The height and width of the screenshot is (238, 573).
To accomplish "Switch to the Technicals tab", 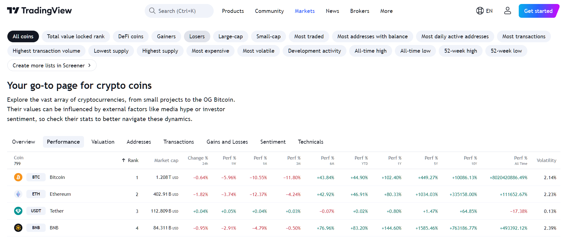I will pos(311,142).
